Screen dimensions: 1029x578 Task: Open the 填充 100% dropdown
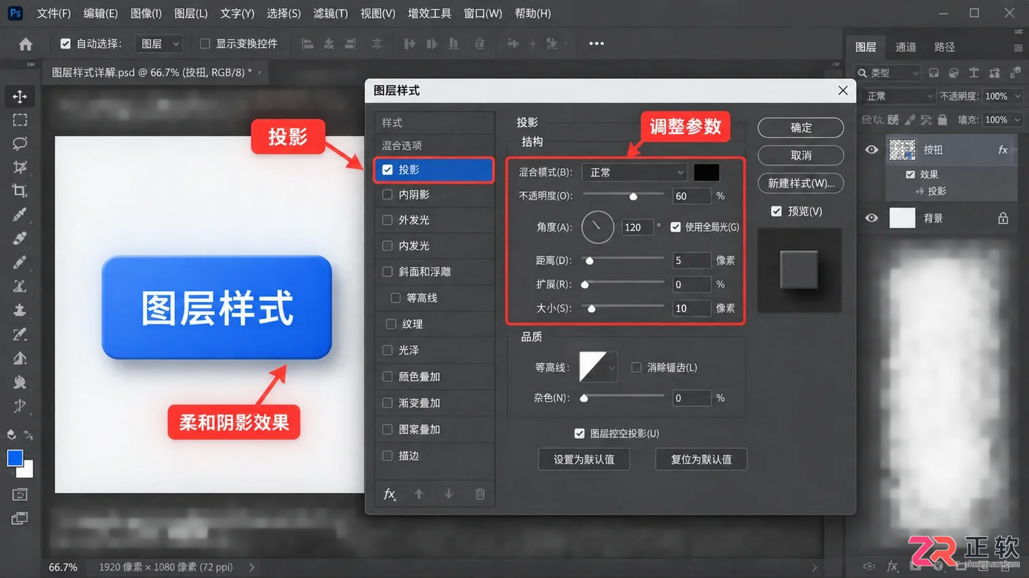pyautogui.click(x=1001, y=120)
